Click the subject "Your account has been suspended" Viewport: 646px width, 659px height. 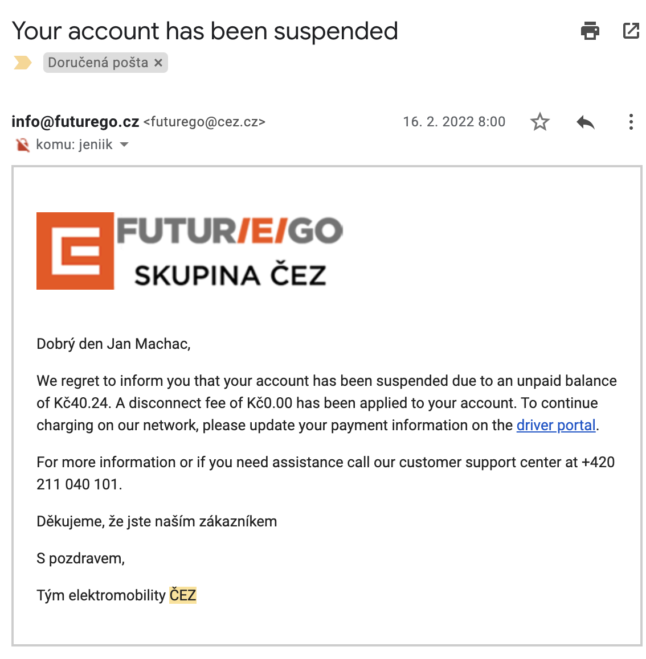[205, 31]
